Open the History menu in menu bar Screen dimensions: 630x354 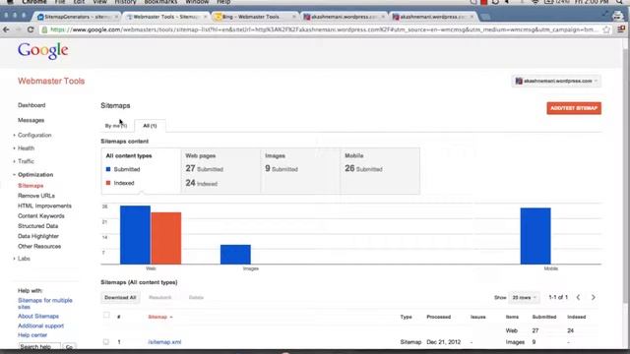[125, 2]
